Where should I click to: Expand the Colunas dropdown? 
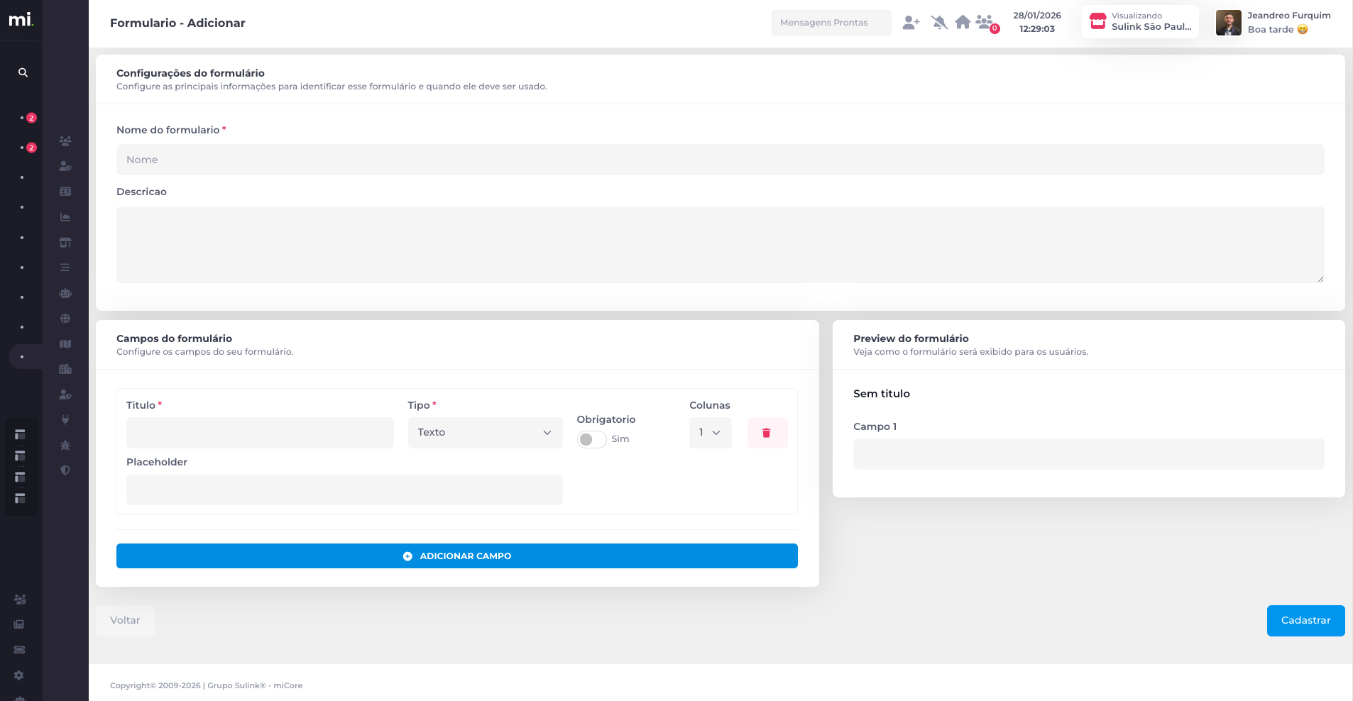click(710, 433)
